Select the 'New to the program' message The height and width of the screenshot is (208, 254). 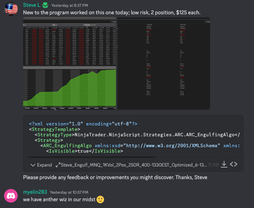point(112,13)
